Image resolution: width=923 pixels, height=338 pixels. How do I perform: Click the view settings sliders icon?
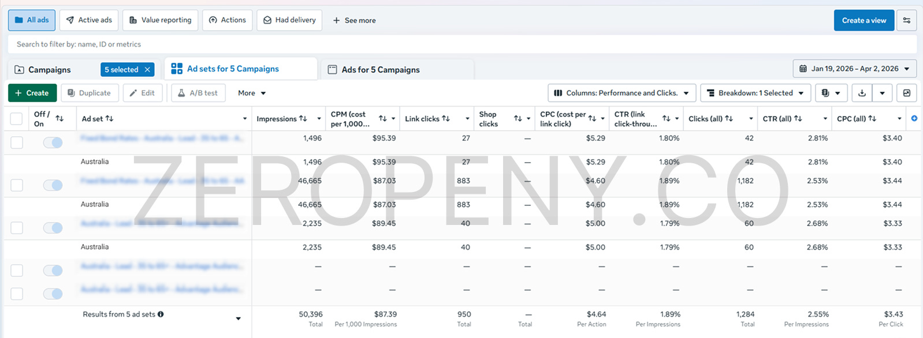pos(906,20)
